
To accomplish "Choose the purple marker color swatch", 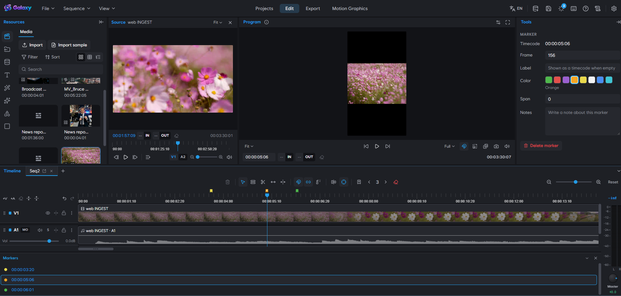I will (566, 80).
